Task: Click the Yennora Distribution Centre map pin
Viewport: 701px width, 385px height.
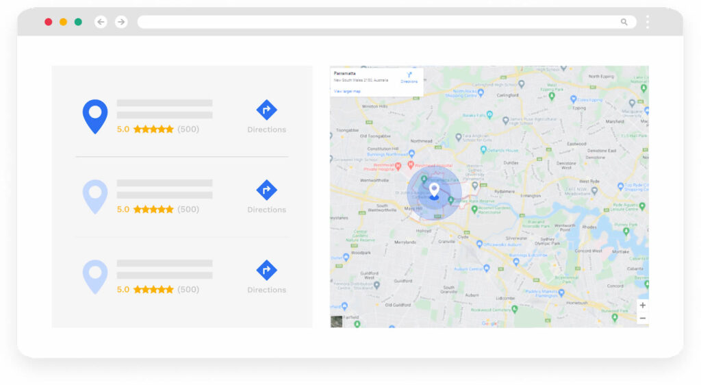Action: pos(377,284)
